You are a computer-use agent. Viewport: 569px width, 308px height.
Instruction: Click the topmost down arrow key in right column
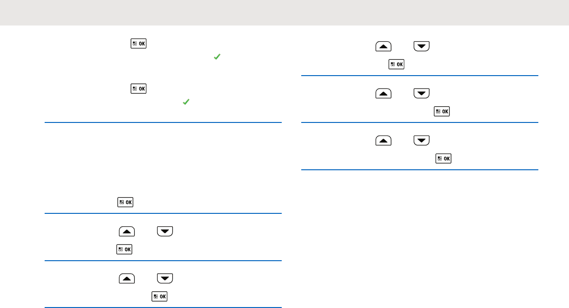coord(420,46)
